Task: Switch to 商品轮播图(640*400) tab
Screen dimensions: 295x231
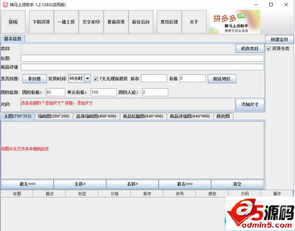Action: pos(143,116)
